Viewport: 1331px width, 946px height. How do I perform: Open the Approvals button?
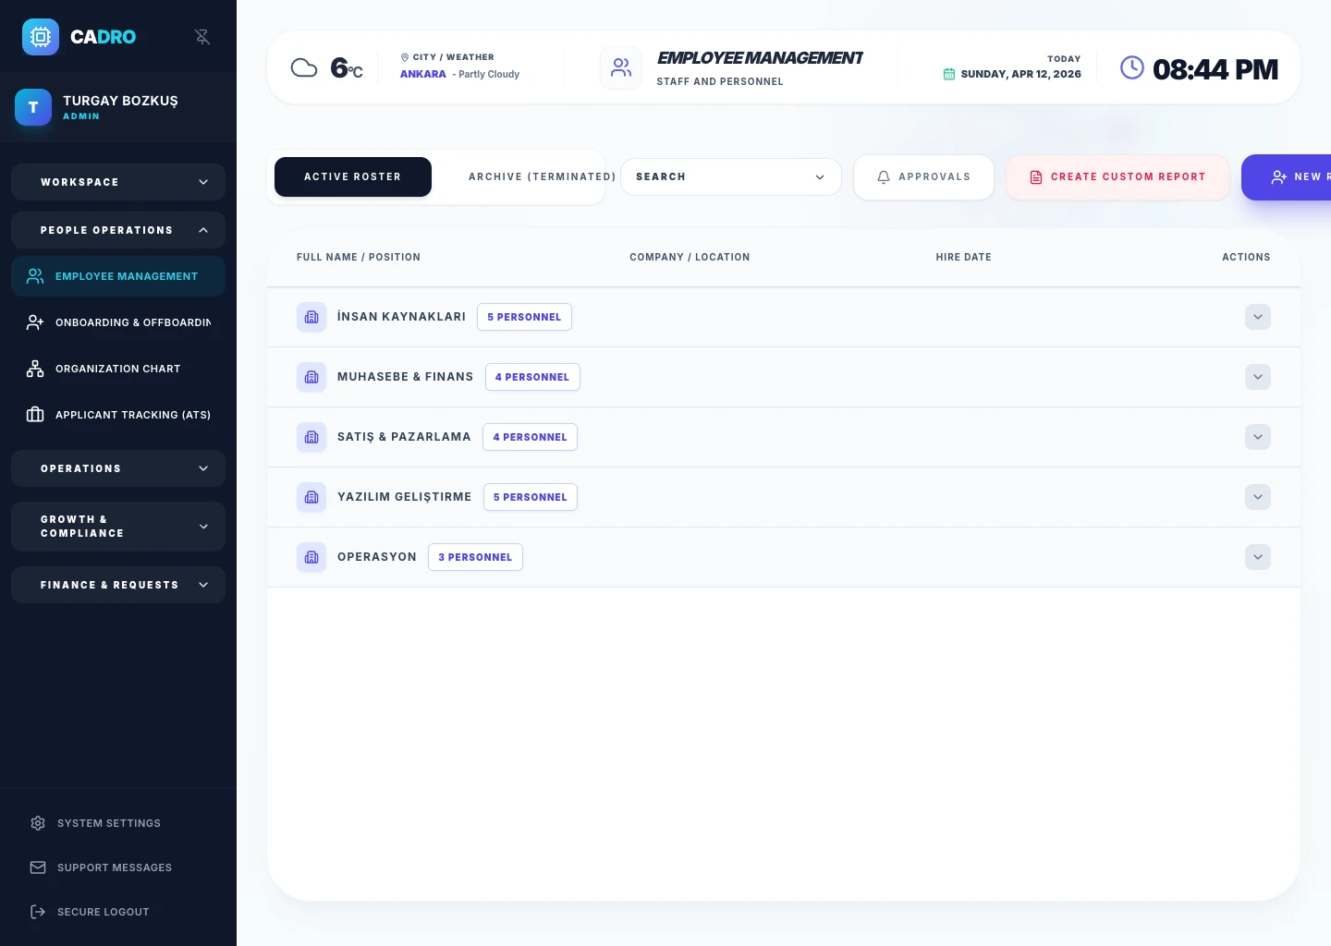coord(923,176)
